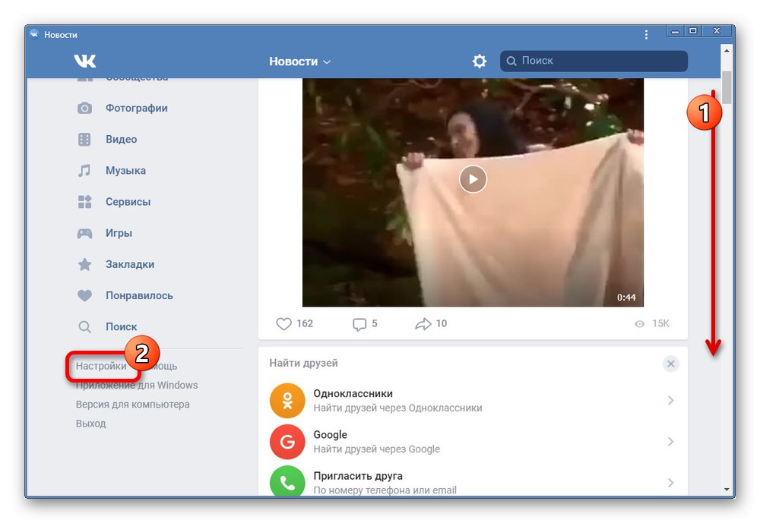This screenshot has width=760, height=523.
Task: Open the Настройки link
Action: pos(101,366)
